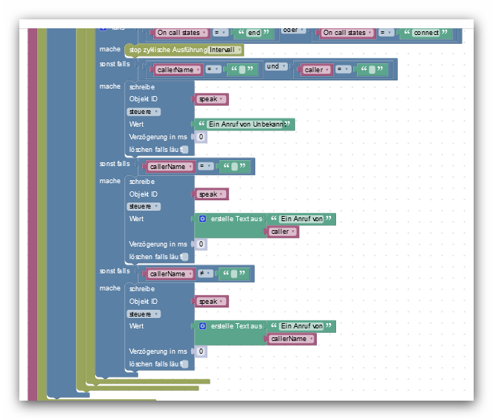Edit delay value 0 in the Unbekannt schreibe block
Screen dimensions: 493x420
(202, 137)
